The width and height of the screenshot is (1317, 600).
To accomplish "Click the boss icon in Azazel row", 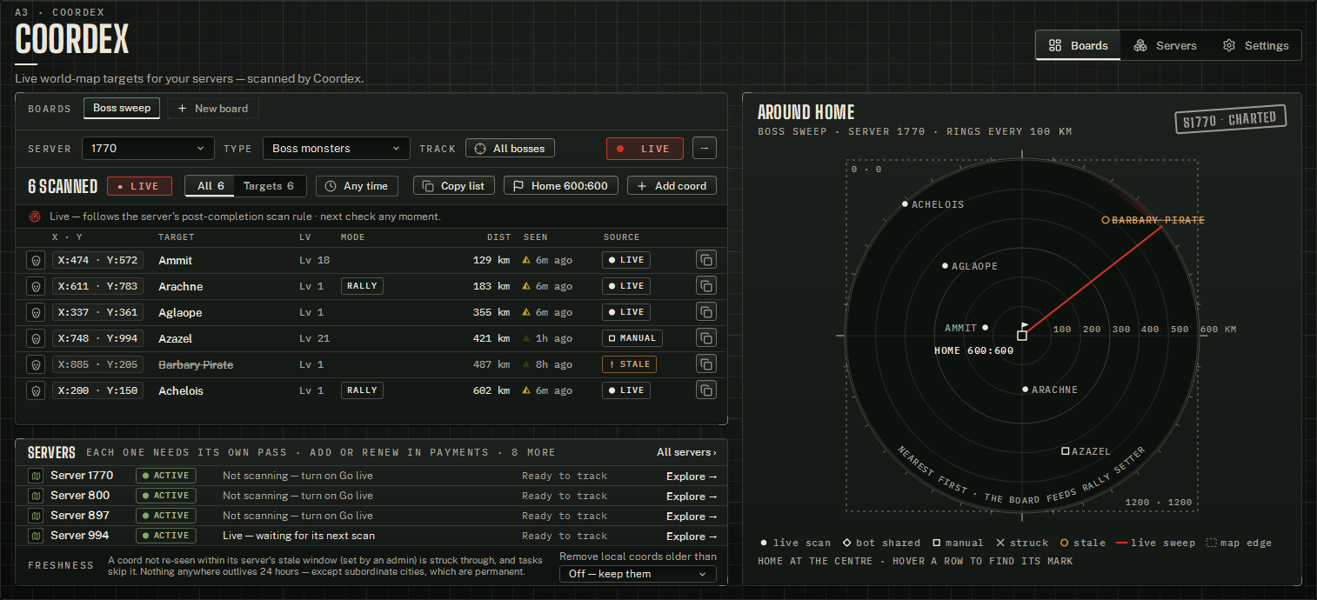I will tap(36, 338).
